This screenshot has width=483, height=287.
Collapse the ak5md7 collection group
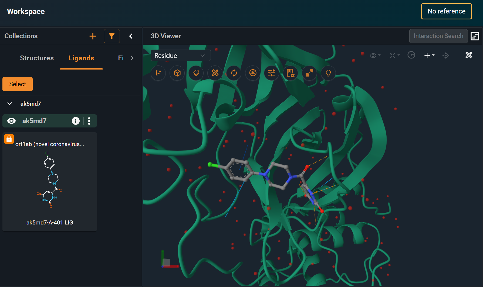(x=10, y=104)
